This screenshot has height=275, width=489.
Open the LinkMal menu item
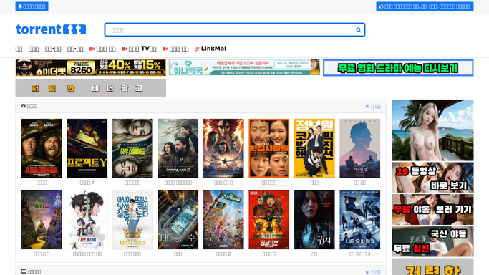pyautogui.click(x=210, y=49)
